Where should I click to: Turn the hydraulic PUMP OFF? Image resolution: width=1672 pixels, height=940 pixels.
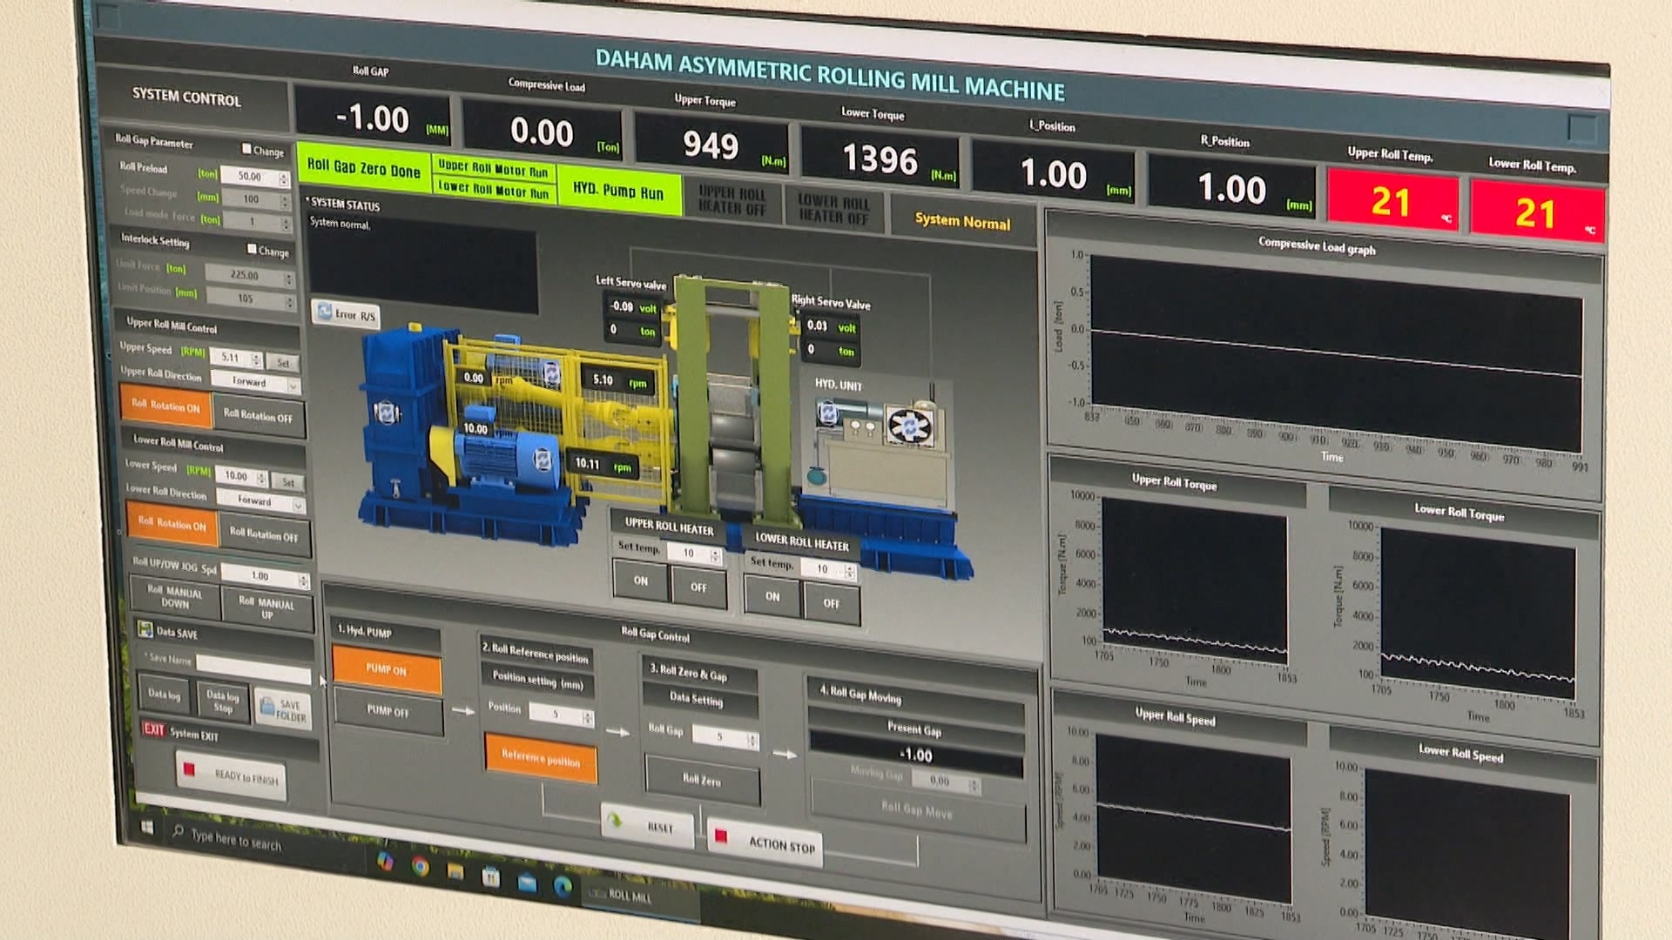point(387,711)
